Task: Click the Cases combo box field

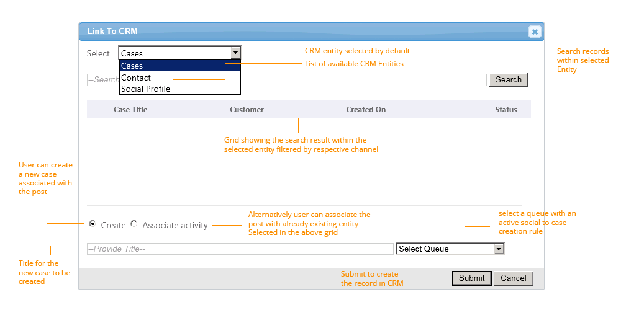Action: [x=175, y=53]
